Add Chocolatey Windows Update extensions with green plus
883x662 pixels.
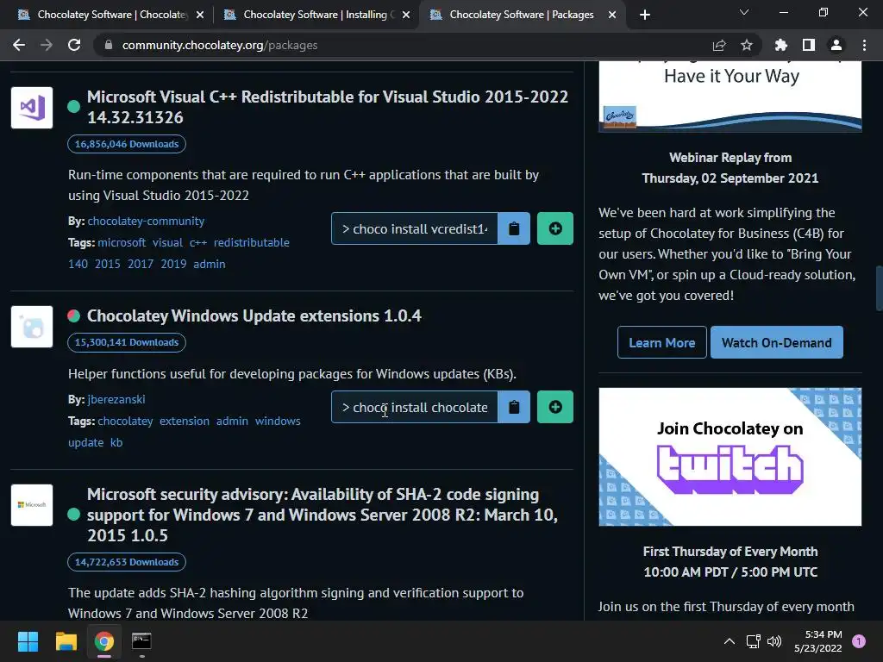coord(554,407)
